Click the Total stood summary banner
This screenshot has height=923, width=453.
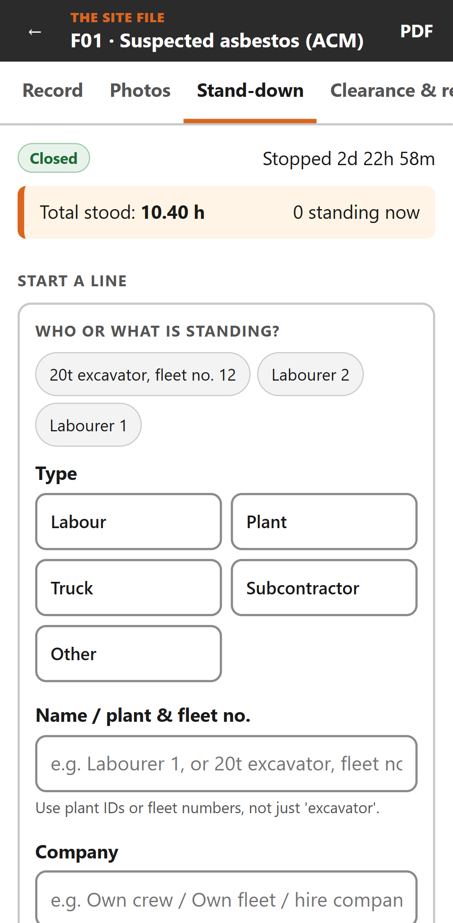click(226, 213)
